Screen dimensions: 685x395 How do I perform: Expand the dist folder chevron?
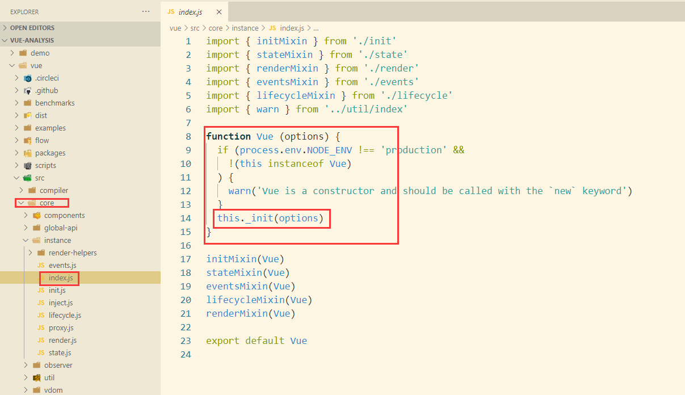(x=17, y=115)
